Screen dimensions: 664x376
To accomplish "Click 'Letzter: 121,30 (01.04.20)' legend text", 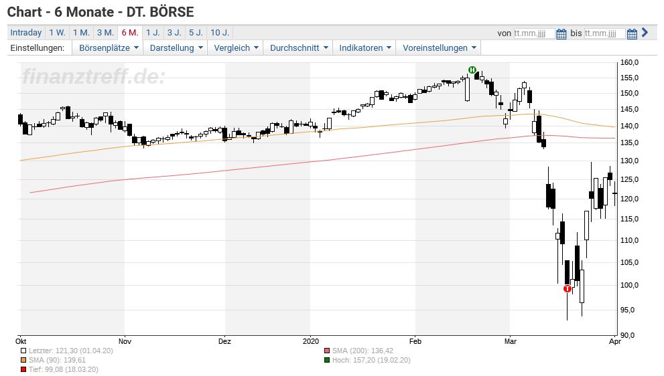I will pos(71,351).
